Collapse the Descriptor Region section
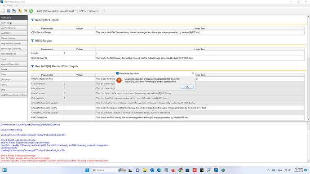Screen dimensions: 310x174 (x=32, y=20)
